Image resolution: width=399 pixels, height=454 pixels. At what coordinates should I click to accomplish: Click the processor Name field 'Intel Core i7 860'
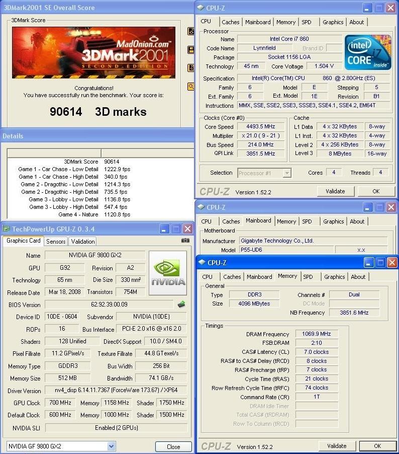(x=289, y=39)
